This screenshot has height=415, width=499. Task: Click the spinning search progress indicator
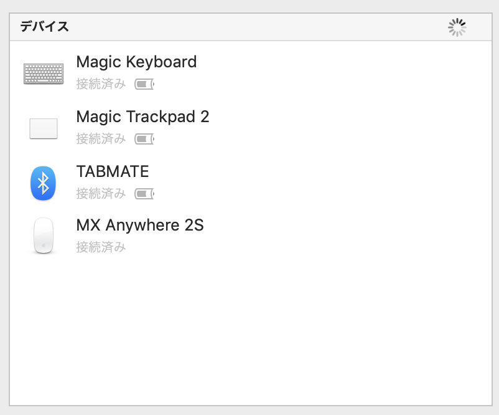tap(457, 27)
